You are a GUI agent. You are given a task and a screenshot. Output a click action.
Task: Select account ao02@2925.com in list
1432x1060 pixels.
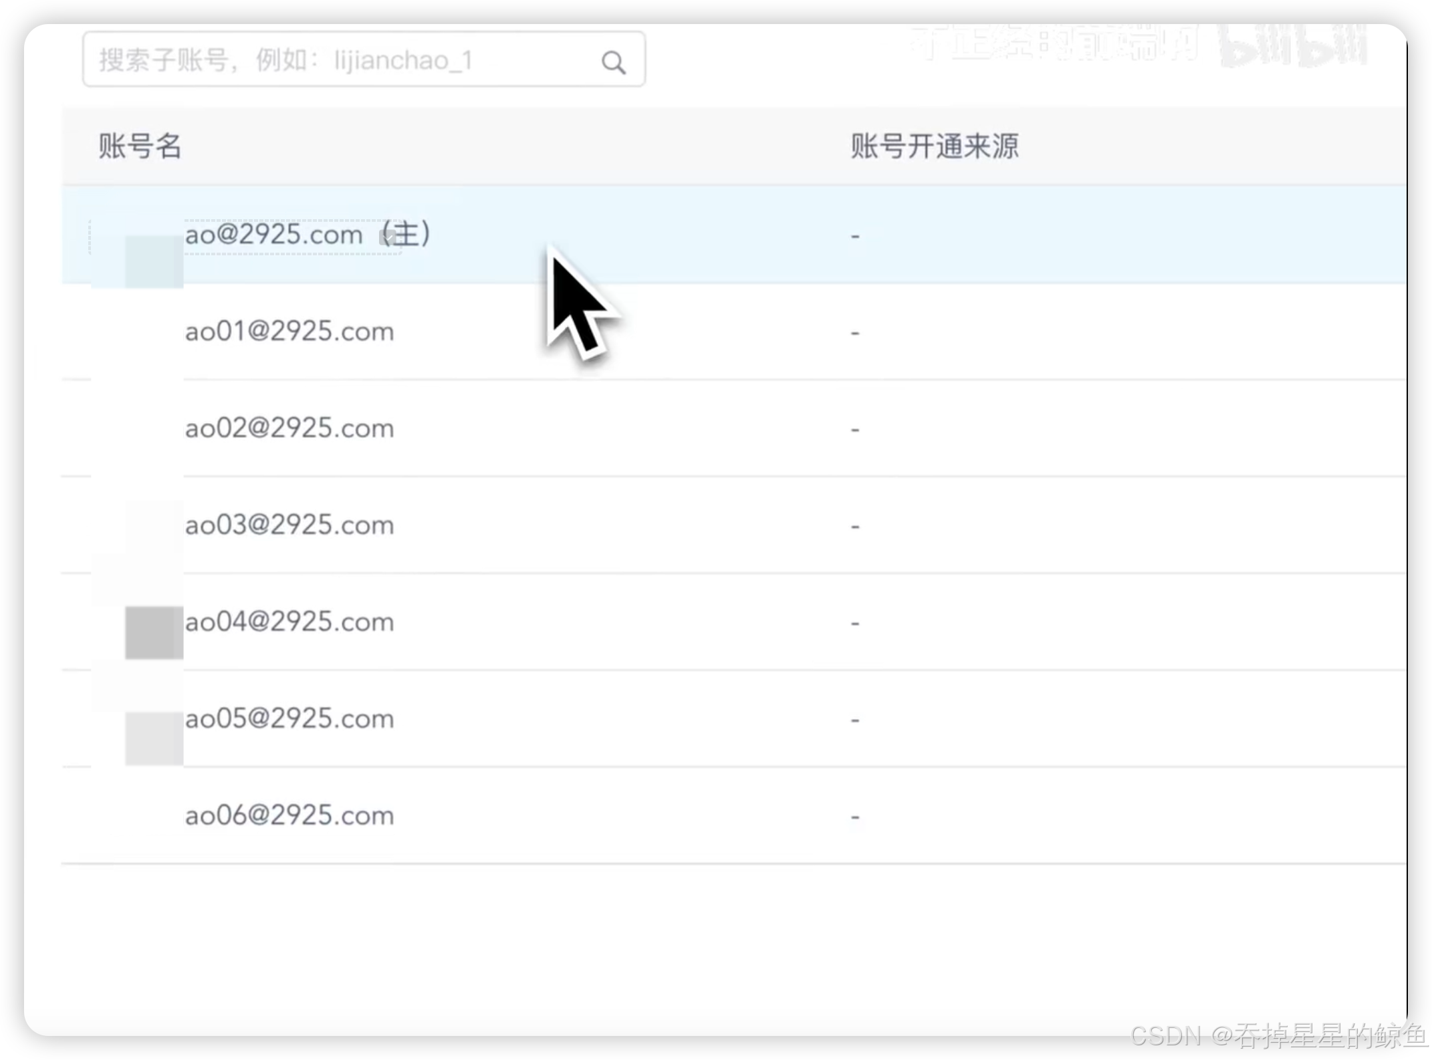(289, 428)
